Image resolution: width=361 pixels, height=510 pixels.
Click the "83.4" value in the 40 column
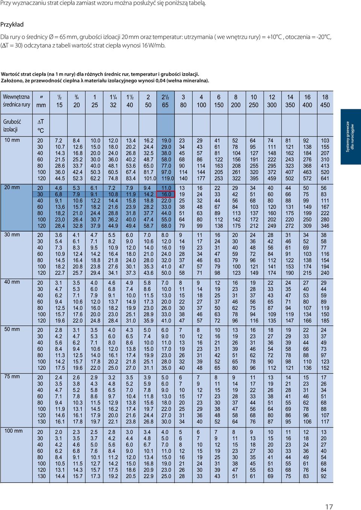tap(131, 179)
